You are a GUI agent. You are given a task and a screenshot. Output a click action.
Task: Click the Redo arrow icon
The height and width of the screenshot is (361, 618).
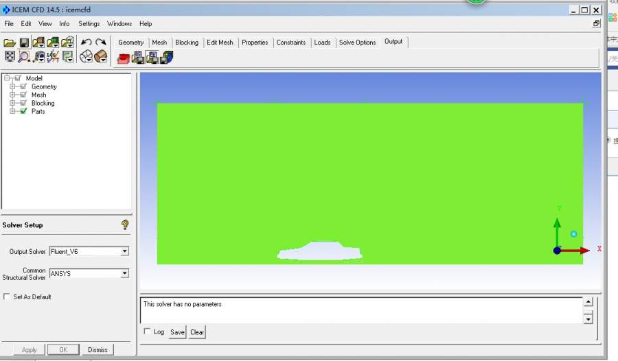(101, 42)
